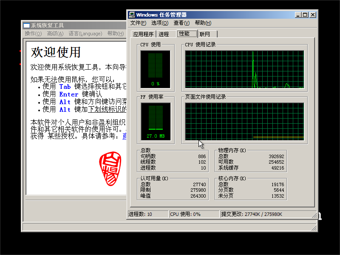Open 操作(O) menu in 系统恢复工具 window
The image size is (340, 255).
tap(33, 34)
